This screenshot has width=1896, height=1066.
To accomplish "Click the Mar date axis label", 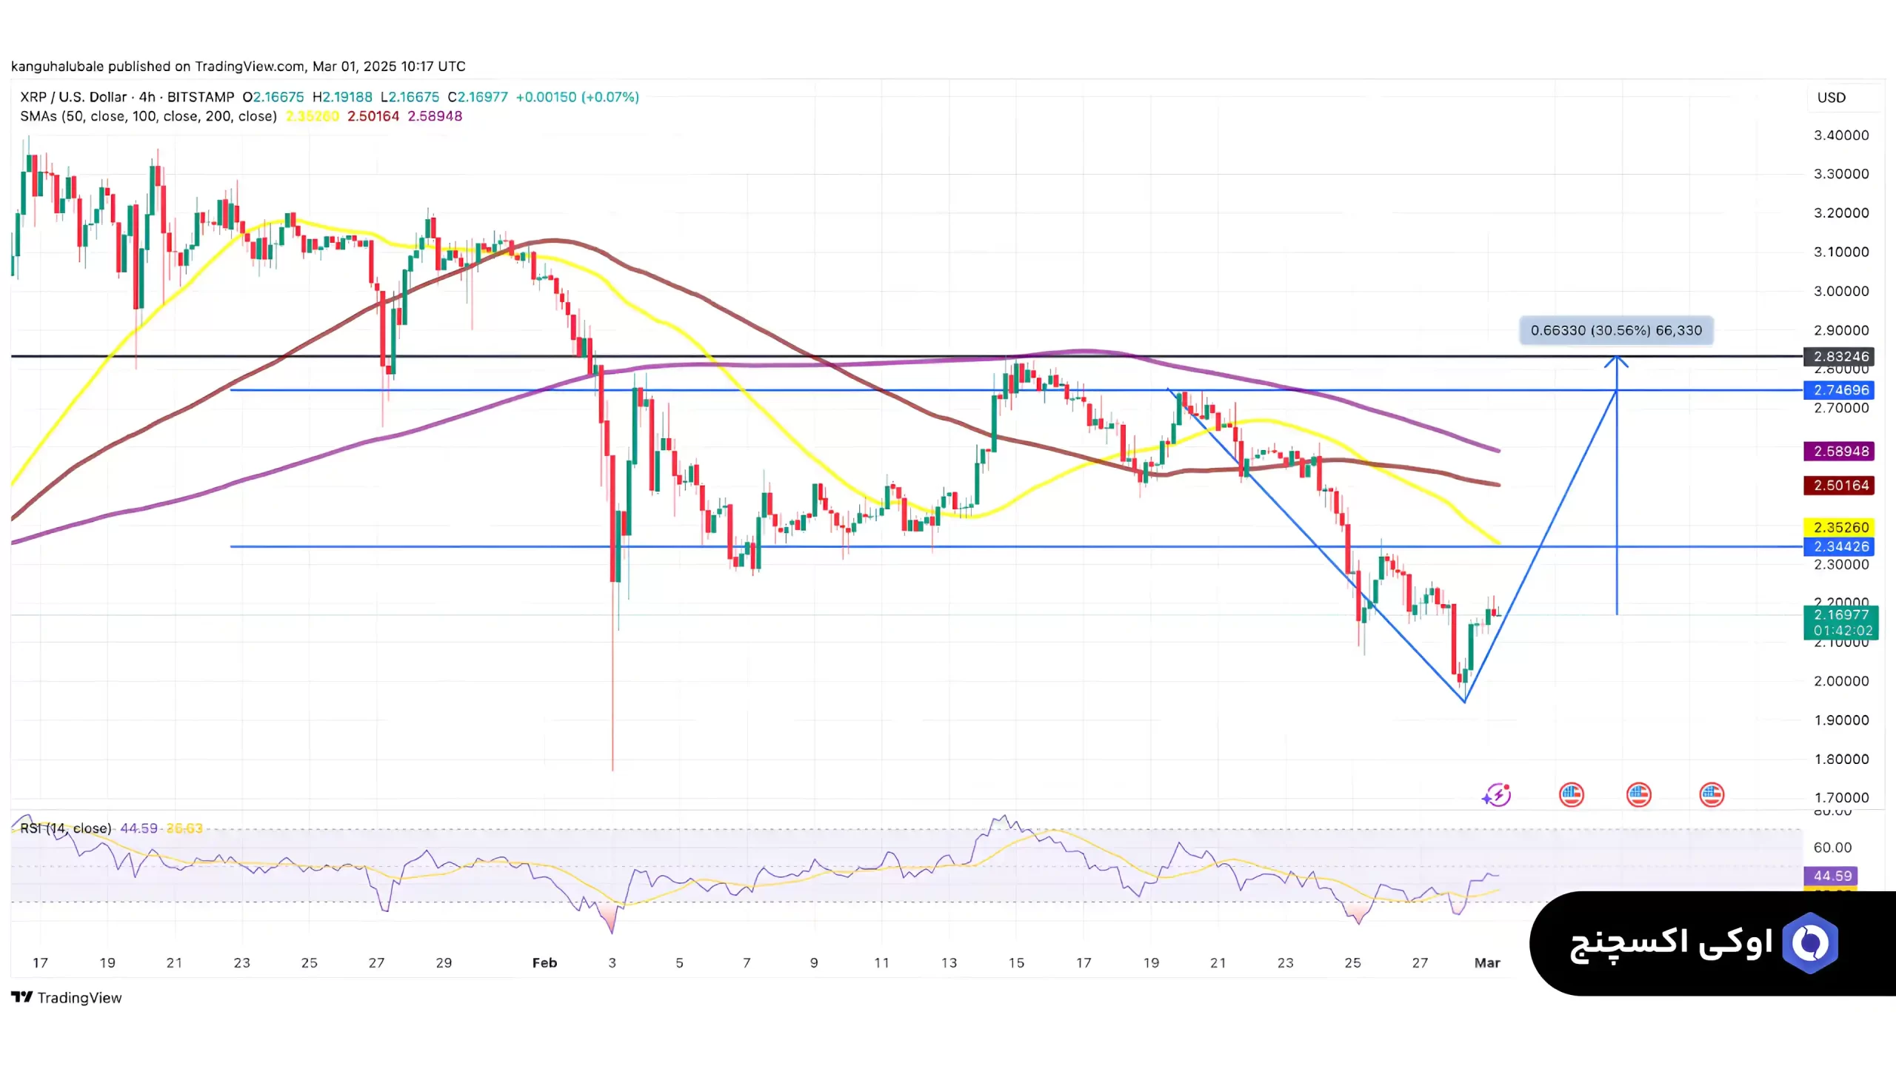I will pyautogui.click(x=1487, y=963).
